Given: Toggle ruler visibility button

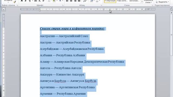Looking at the screenshot, I should point(171,10).
